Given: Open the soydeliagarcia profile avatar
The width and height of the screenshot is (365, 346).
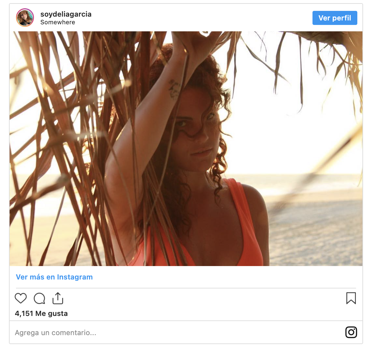Looking at the screenshot, I should pos(25,18).
